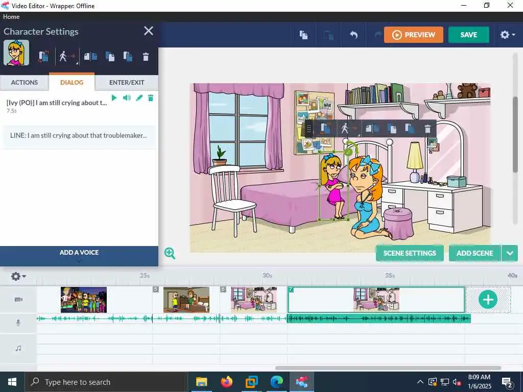Edit the dialog line with the pencil icon
The height and width of the screenshot is (392, 523).
139,97
